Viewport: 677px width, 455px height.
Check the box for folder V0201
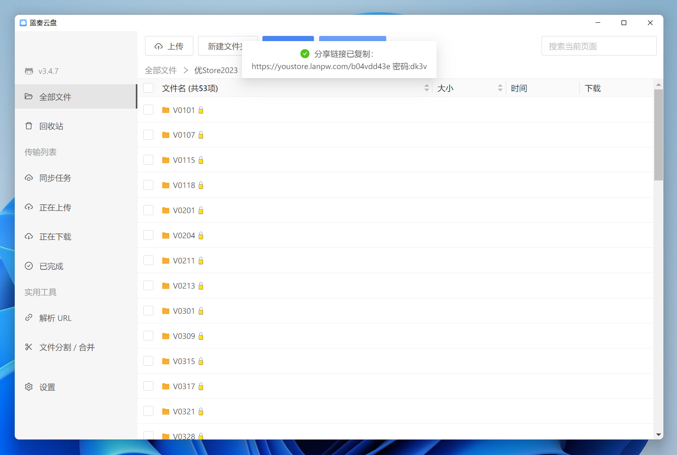pyautogui.click(x=149, y=210)
